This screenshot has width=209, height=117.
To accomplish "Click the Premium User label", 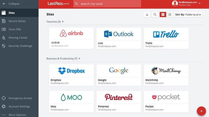I will coord(185,5).
